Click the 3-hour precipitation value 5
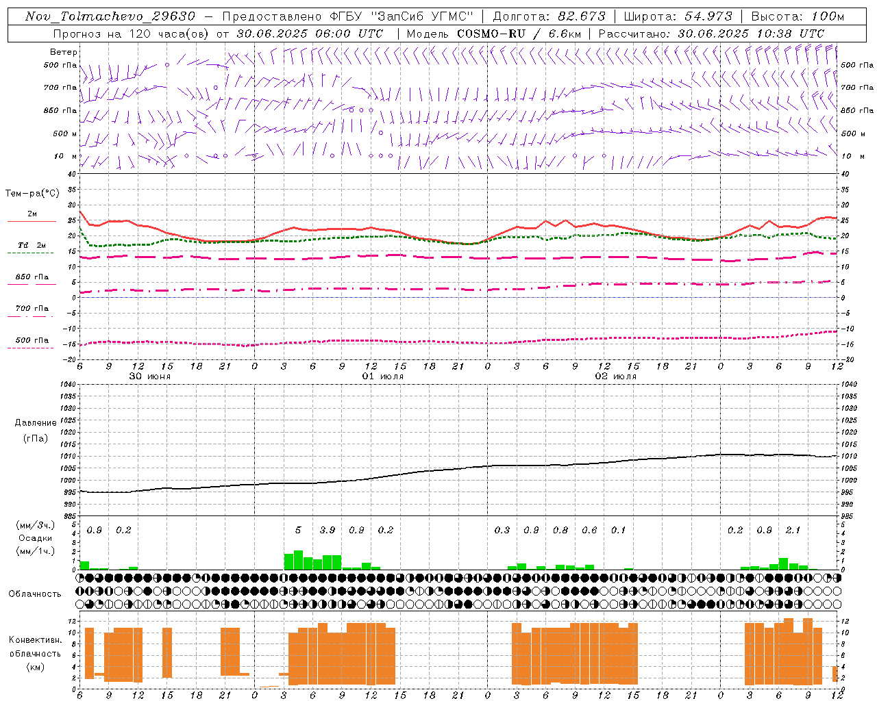 tap(298, 530)
